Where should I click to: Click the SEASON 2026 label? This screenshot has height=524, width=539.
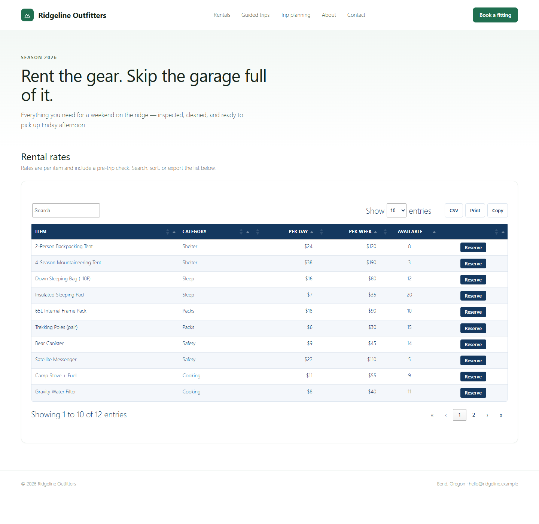point(39,58)
